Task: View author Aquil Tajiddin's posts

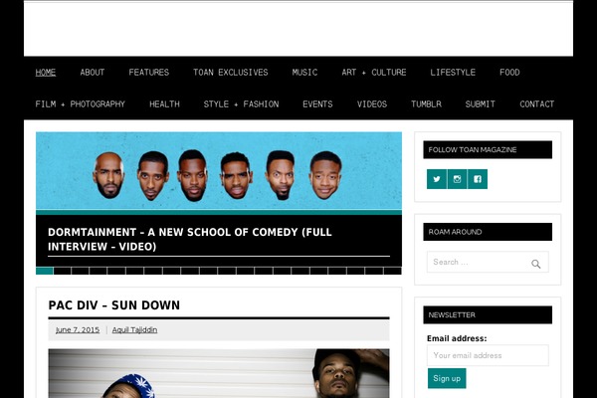Action: (134, 329)
